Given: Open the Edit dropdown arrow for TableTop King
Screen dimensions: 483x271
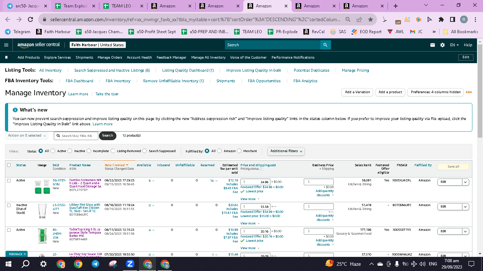Looking at the screenshot, I should 466,231.
